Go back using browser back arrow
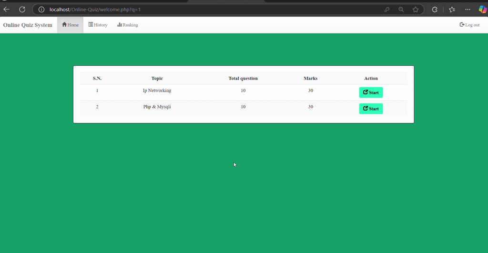This screenshot has height=253, width=488. click(6, 10)
